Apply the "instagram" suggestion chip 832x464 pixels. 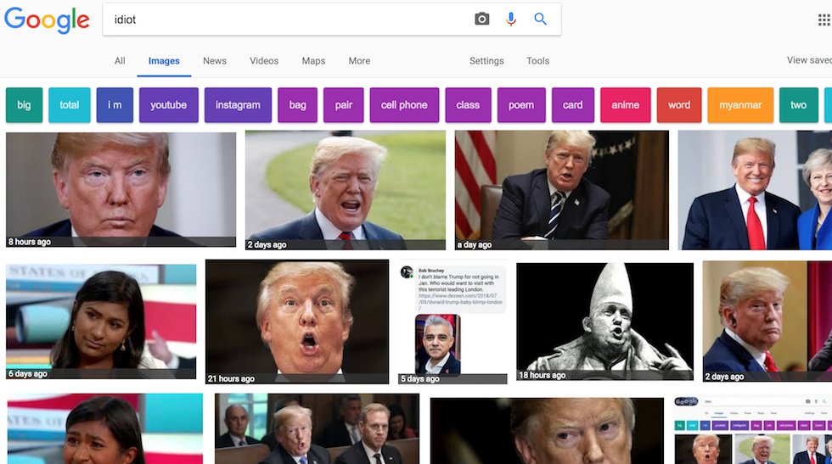pyautogui.click(x=238, y=105)
